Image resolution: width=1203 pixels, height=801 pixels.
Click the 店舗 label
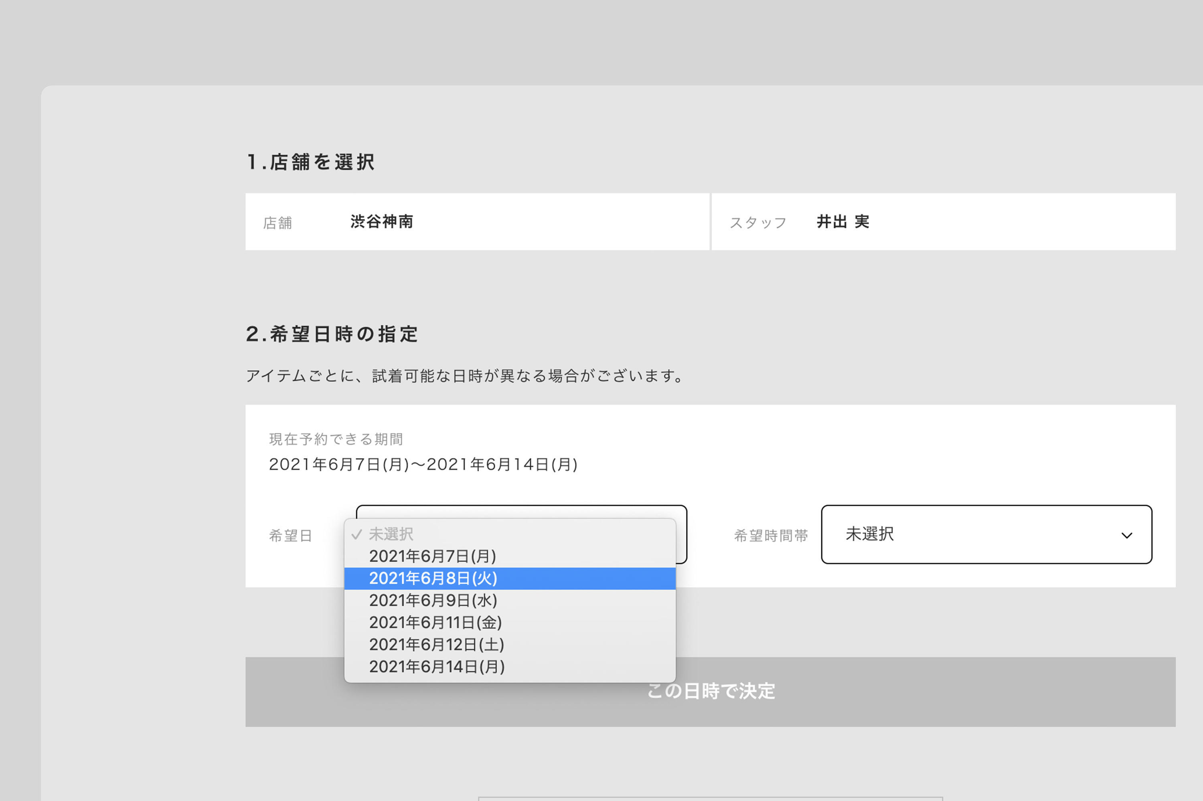277,223
